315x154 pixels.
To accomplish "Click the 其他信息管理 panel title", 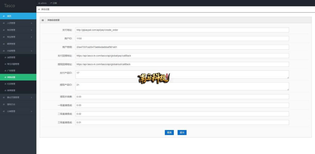I will click(54, 20).
